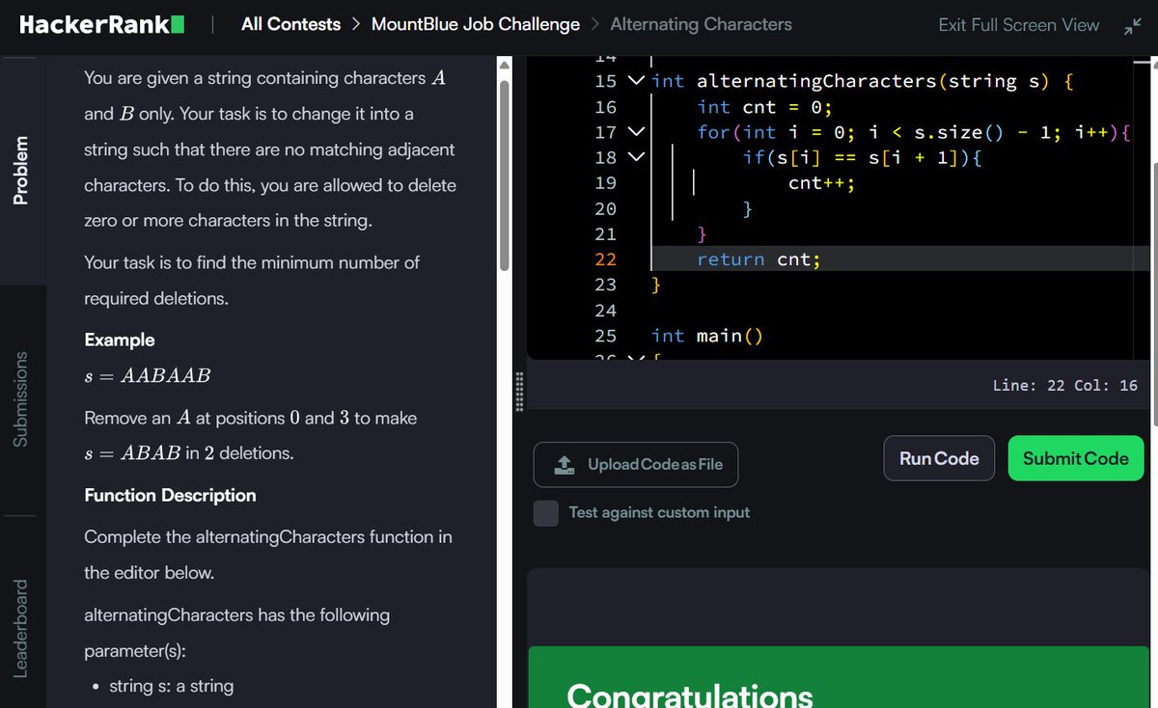Click line number 24 in the editor
This screenshot has width=1158, height=708.
coord(605,311)
